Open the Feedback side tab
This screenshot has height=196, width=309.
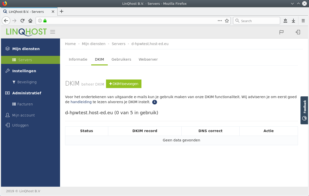click(304, 110)
